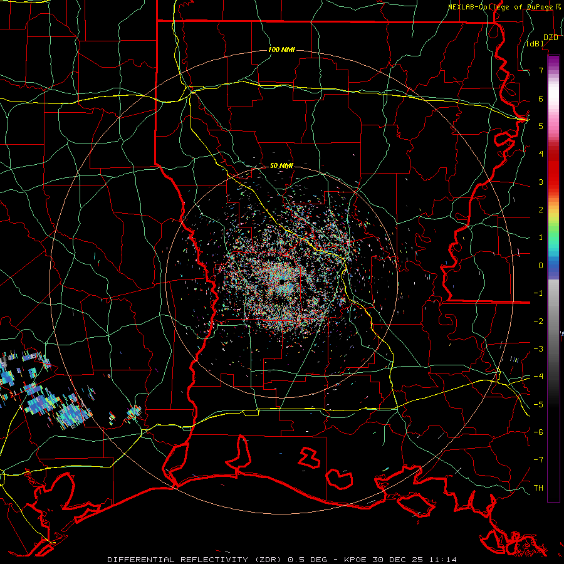The width and height of the screenshot is (564, 564).
Task: Click the -4 dB value on color scale
Action: pyautogui.click(x=538, y=376)
